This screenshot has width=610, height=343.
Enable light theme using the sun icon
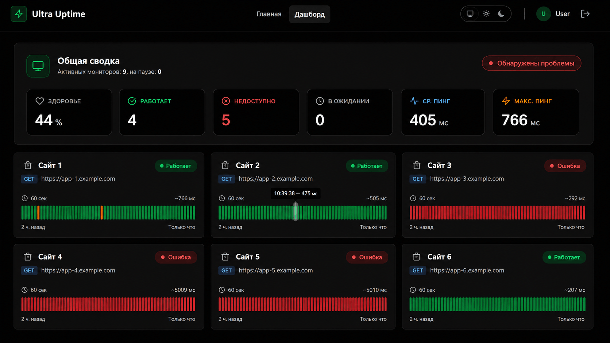pos(486,14)
